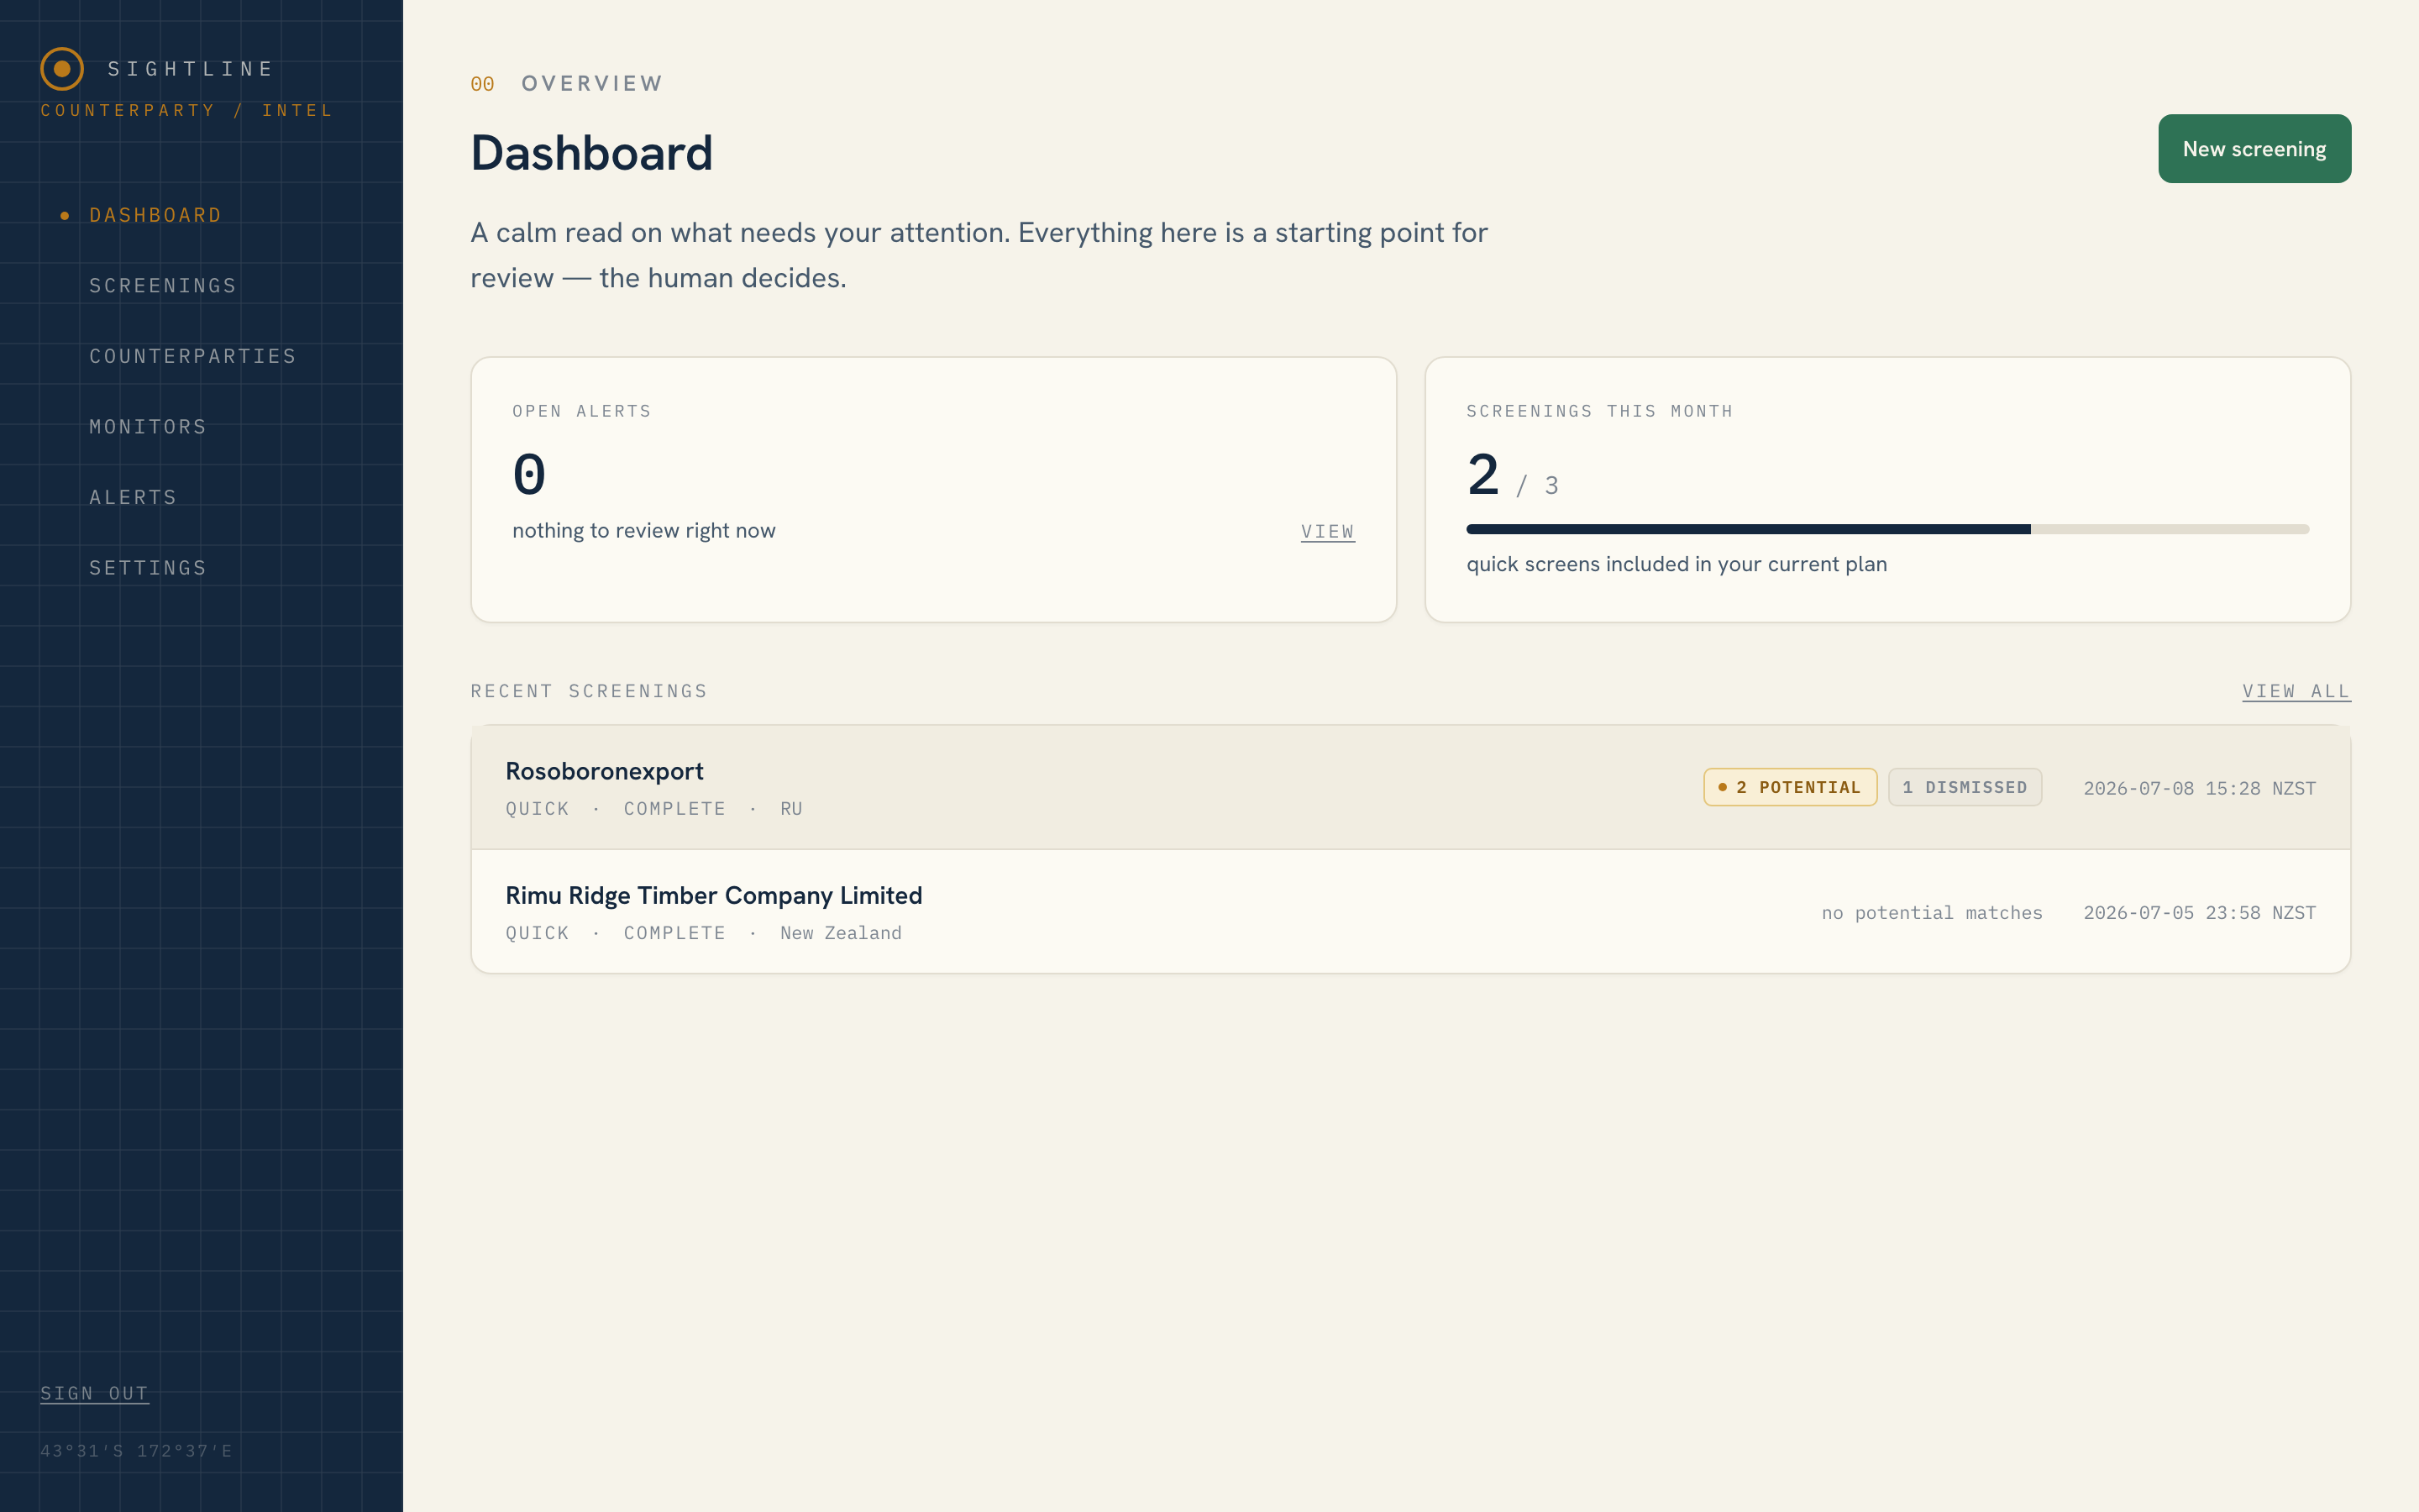Open Settings in the sidebar
The height and width of the screenshot is (1512, 2419).
[x=148, y=568]
